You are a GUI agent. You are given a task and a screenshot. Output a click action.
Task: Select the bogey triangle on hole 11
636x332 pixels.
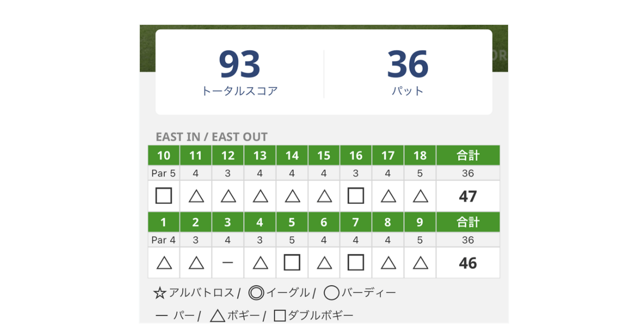[x=196, y=196]
